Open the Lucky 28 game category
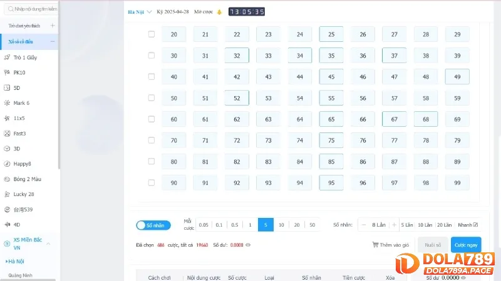The image size is (501, 281). [23, 194]
